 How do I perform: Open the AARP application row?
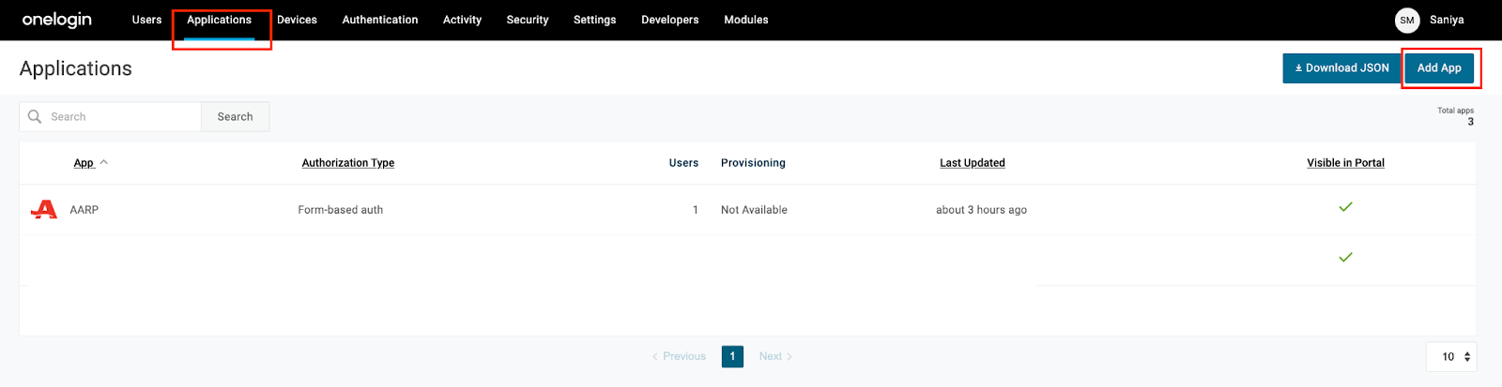point(747,210)
